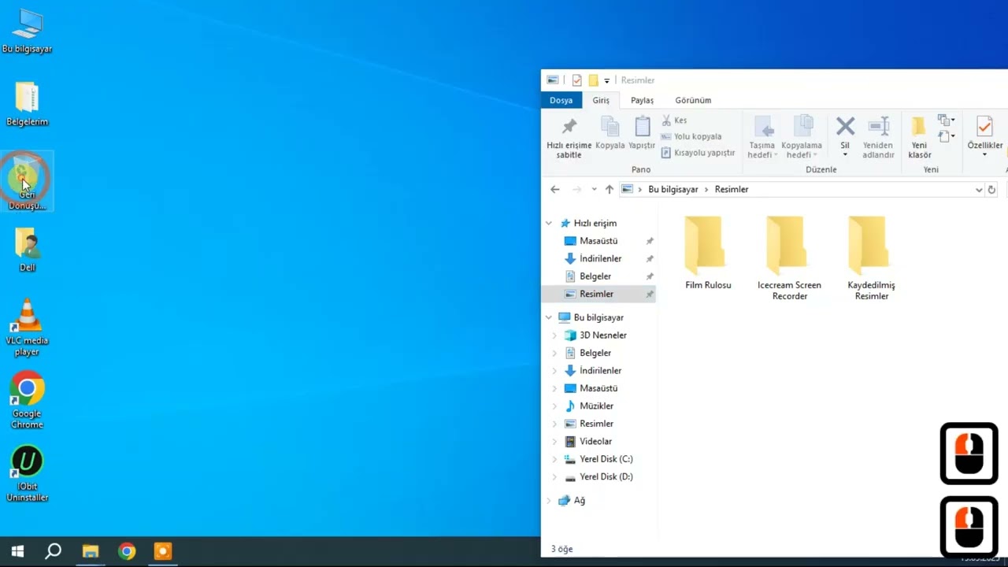This screenshot has width=1008, height=567.
Task: Click the Geri Dönüşüm recycle bin icon
Action: pos(27,181)
